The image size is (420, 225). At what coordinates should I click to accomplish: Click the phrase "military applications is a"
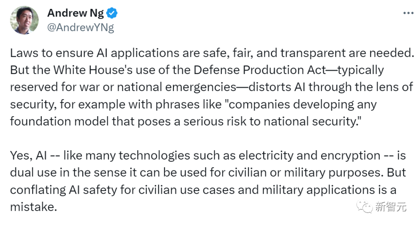point(329,190)
